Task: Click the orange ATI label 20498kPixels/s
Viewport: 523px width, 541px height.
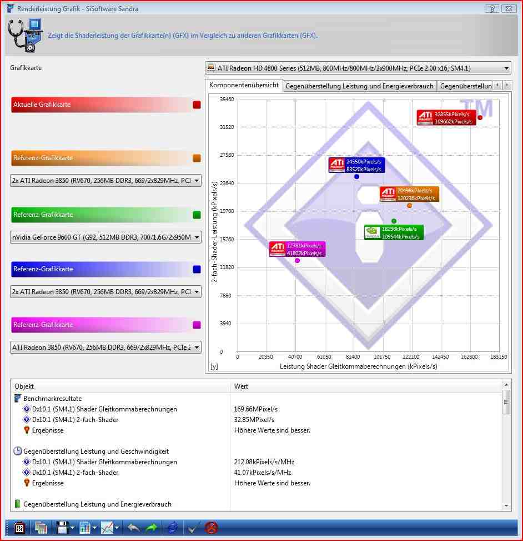Action: [x=409, y=194]
